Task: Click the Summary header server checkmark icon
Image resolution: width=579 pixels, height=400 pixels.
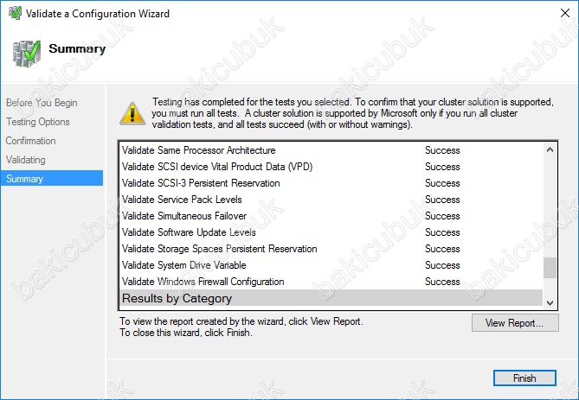Action: click(26, 54)
